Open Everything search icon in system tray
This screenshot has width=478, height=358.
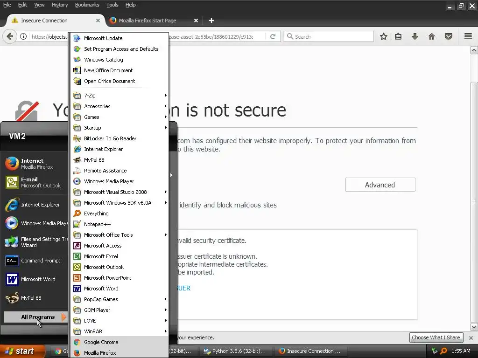click(443, 351)
